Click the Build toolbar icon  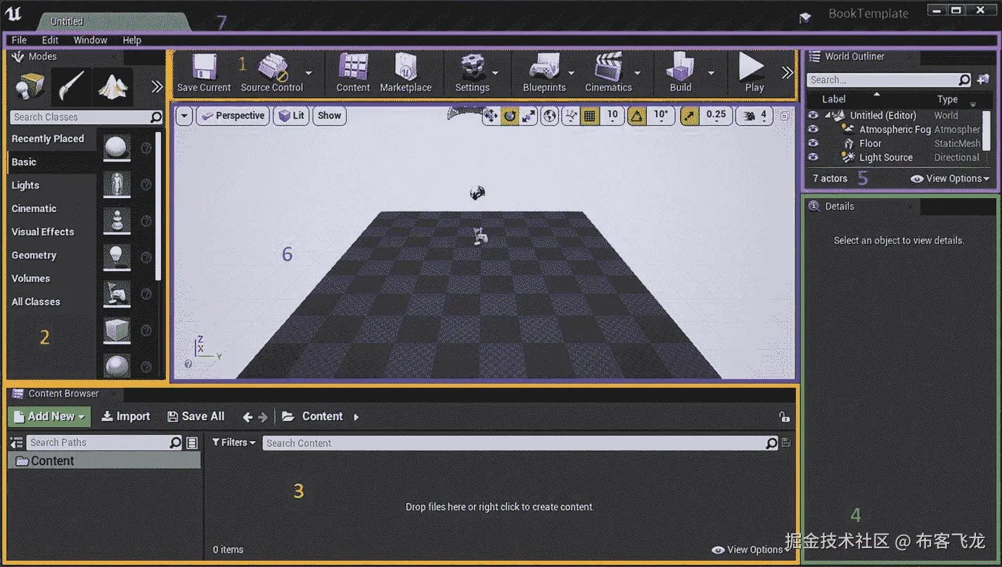click(680, 72)
